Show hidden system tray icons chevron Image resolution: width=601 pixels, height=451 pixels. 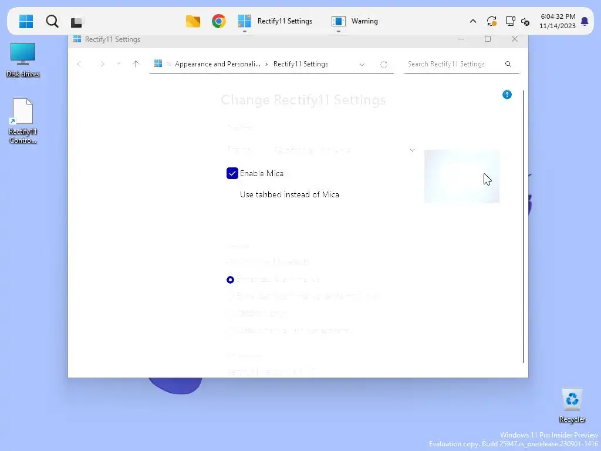[473, 21]
